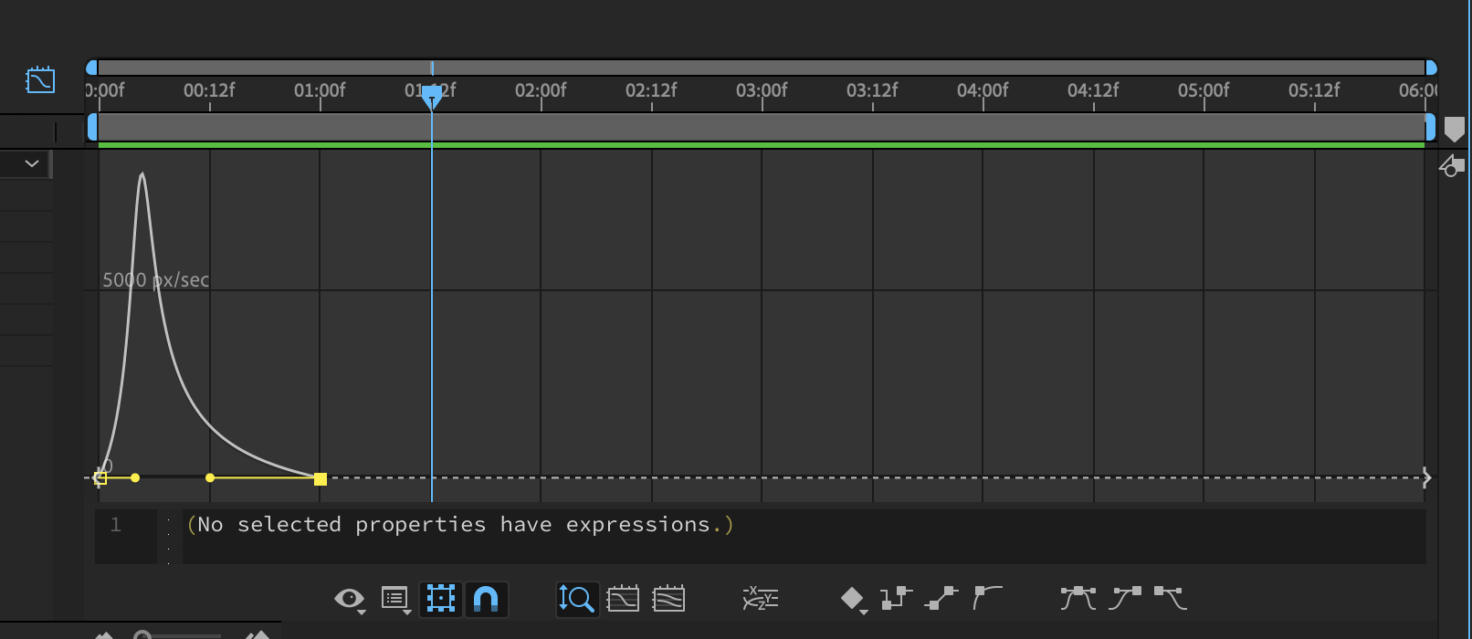Open the graph type and options dropdown

pyautogui.click(x=394, y=599)
